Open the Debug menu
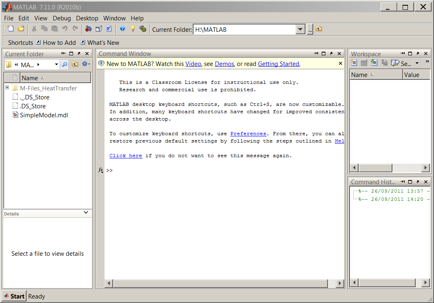Viewport: 434px width, 303px height. 62,18
